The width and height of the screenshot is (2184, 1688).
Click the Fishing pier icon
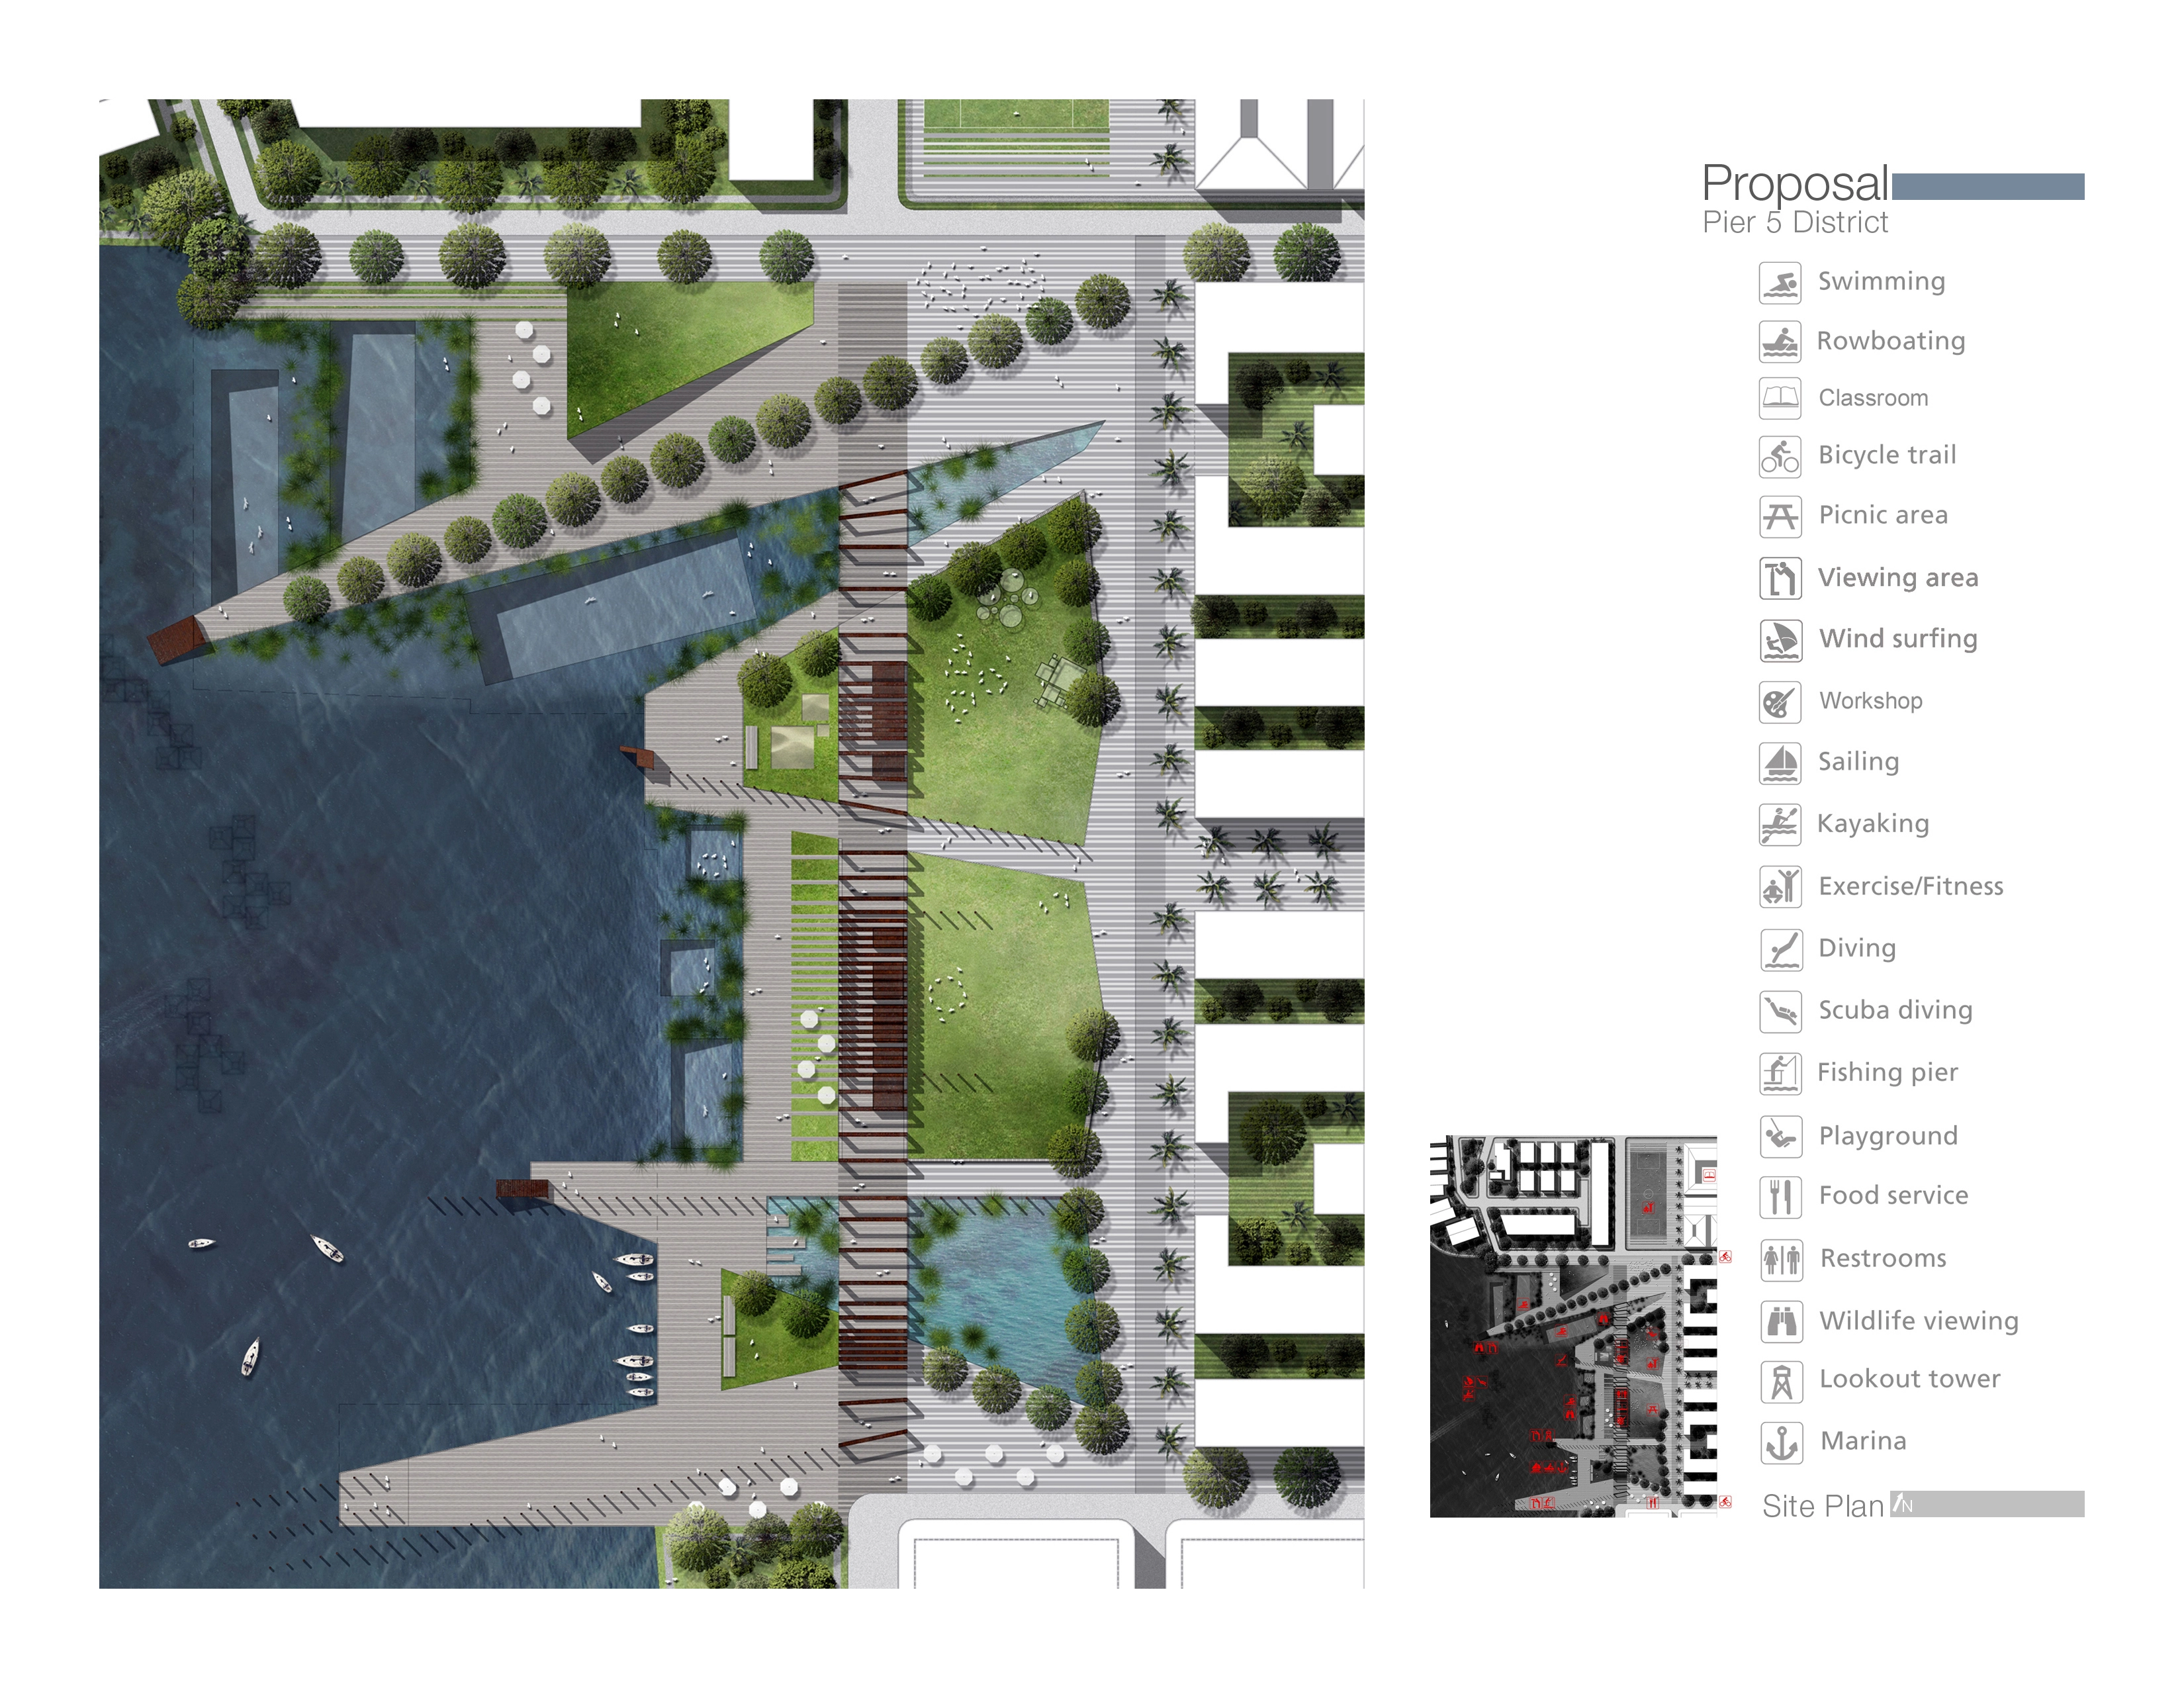tap(1780, 1073)
